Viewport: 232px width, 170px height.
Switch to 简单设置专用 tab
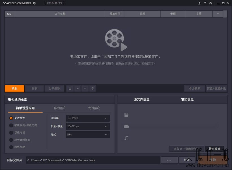pyautogui.click(x=25, y=108)
